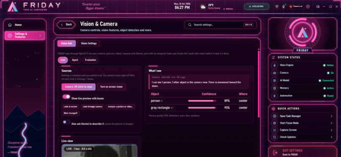Click the Ctrl+K shortcut badge
Screen dimensions: 341x157
(x=249, y=25)
